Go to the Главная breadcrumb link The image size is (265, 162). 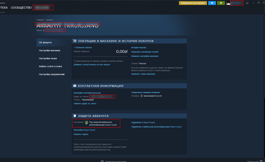40,20
